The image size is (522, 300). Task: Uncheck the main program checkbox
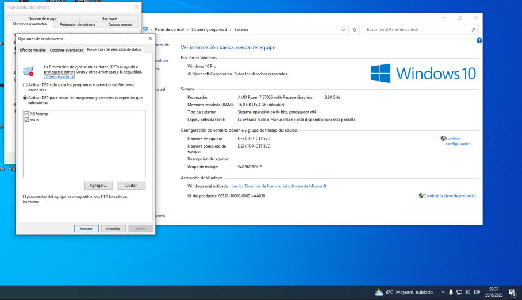coord(26,120)
